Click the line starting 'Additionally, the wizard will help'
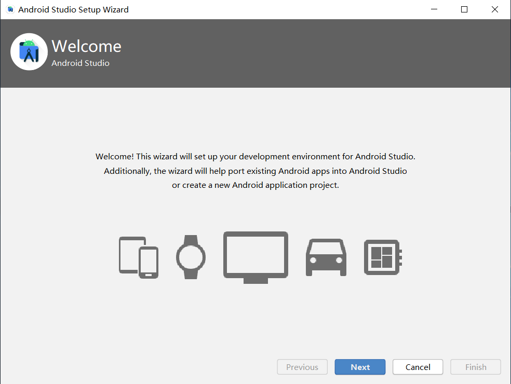 (x=255, y=171)
